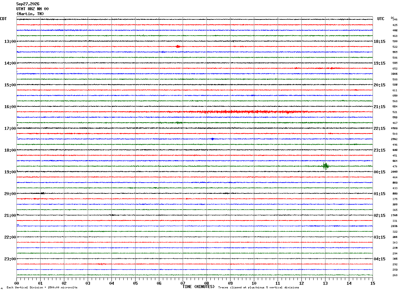The width and height of the screenshot is (399, 292).
Task: Click the Sep27,2026 date header
Action: pyautogui.click(x=28, y=4)
